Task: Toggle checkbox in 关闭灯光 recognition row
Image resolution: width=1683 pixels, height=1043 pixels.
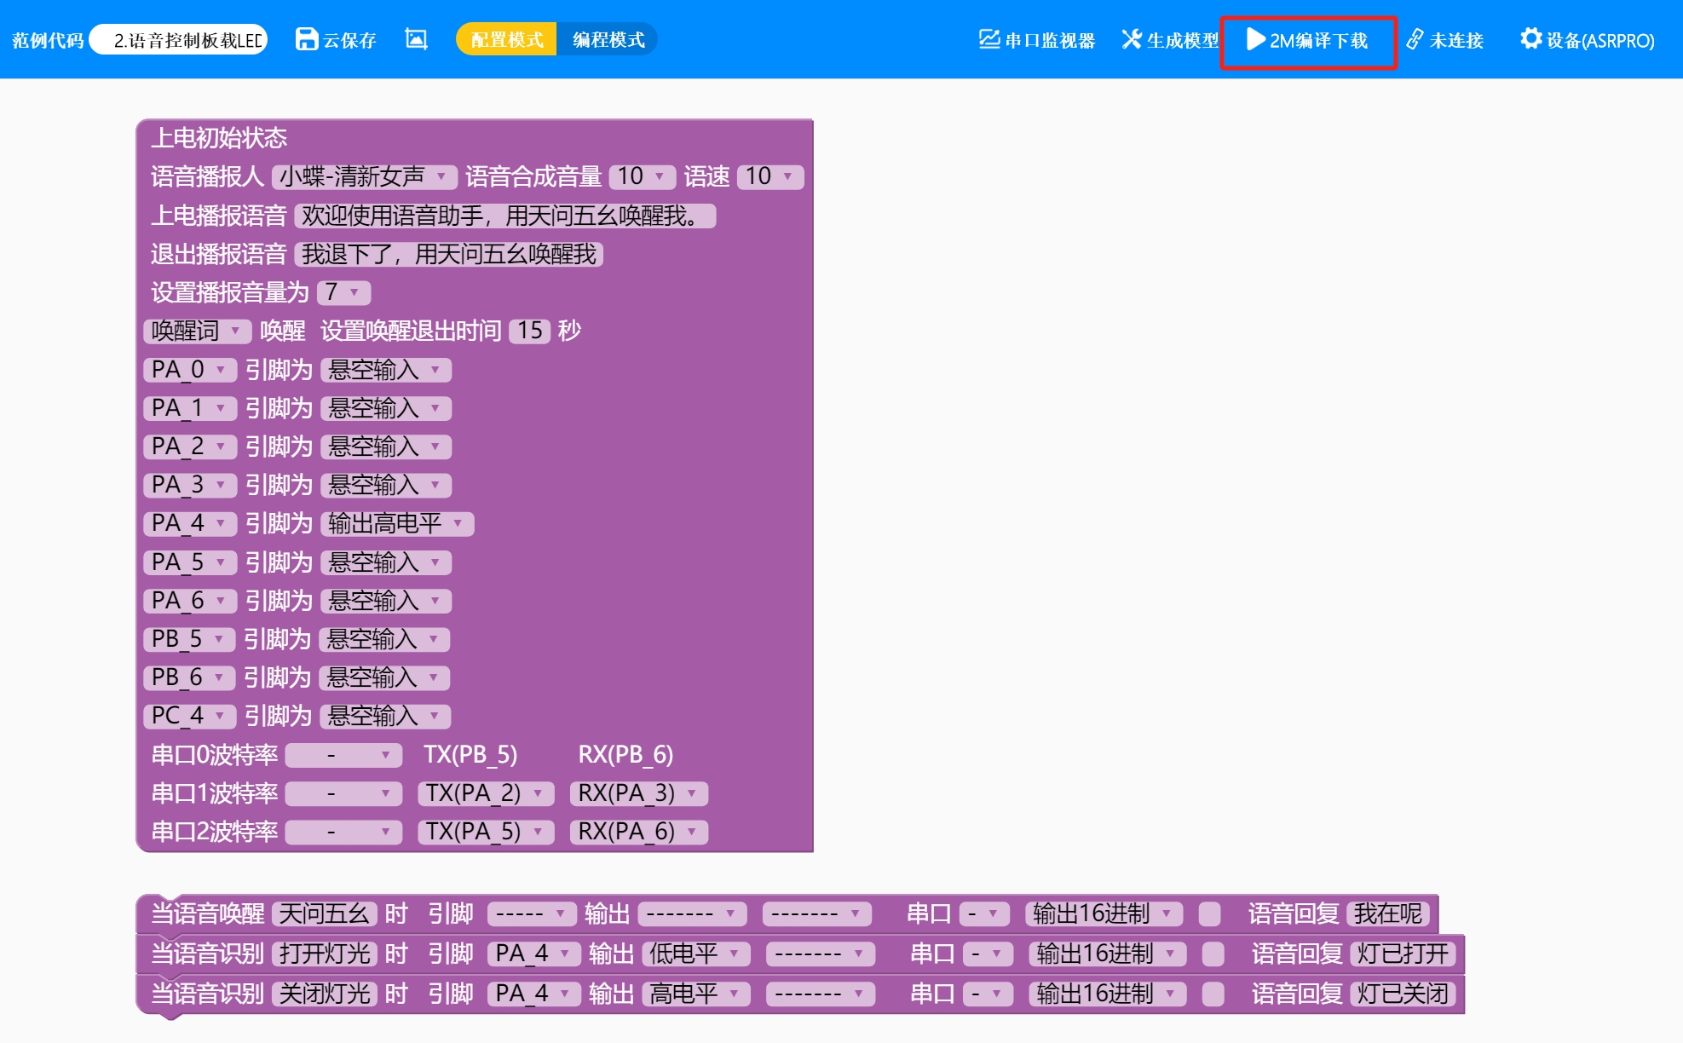Action: point(1213,994)
